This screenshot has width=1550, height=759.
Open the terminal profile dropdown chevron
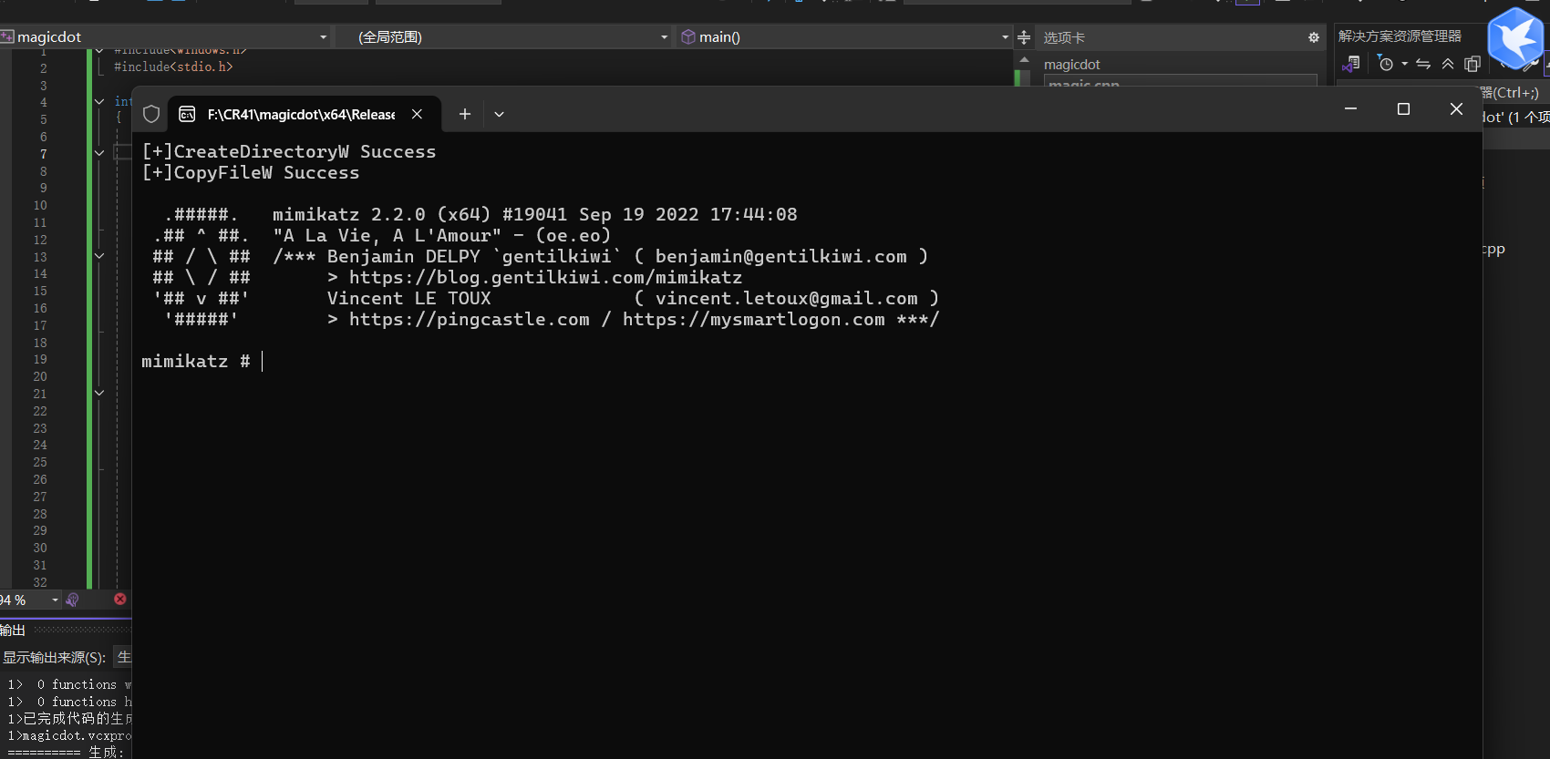tap(499, 115)
